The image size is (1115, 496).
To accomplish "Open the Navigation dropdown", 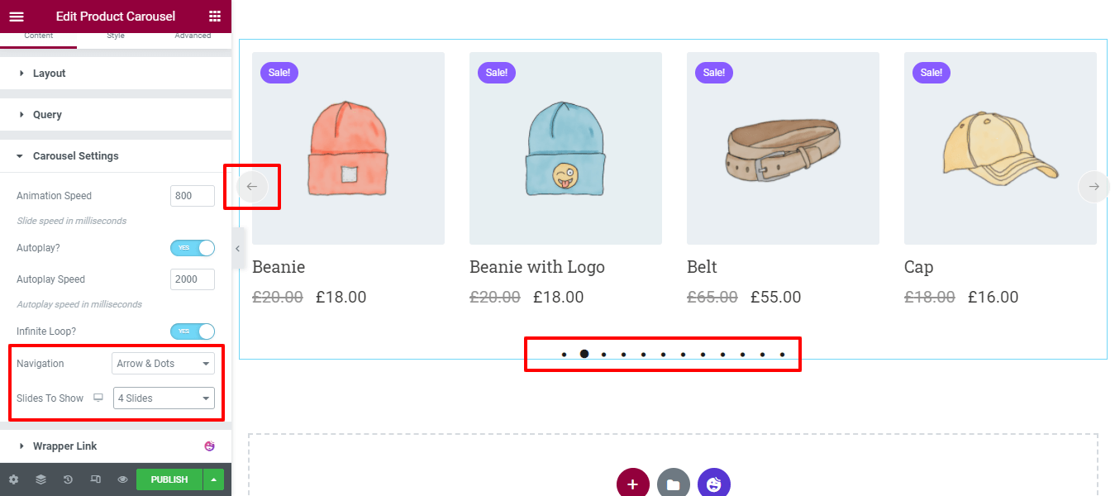I will (x=163, y=364).
